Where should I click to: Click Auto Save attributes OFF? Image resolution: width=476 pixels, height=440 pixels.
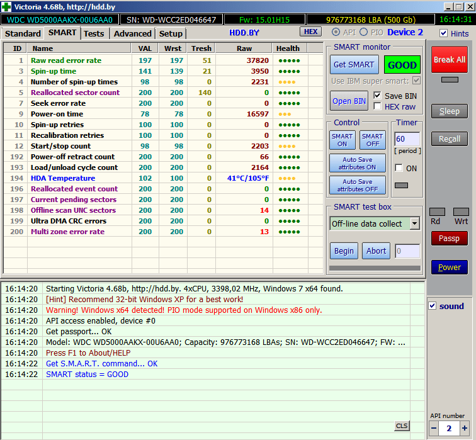[358, 185]
